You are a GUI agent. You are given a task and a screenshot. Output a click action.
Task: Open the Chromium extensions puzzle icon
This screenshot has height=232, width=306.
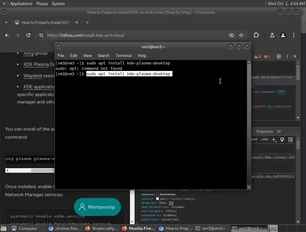tap(256, 35)
